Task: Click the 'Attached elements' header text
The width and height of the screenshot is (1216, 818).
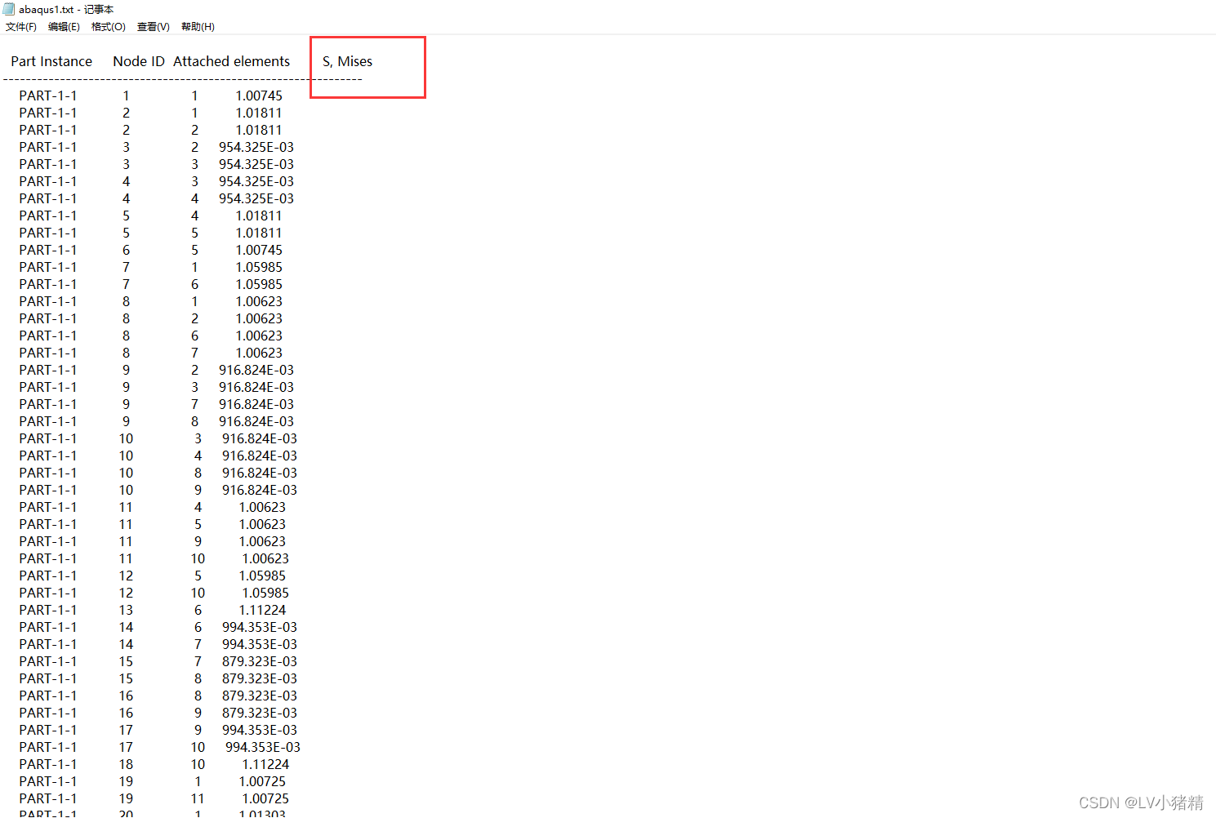Action: (231, 61)
